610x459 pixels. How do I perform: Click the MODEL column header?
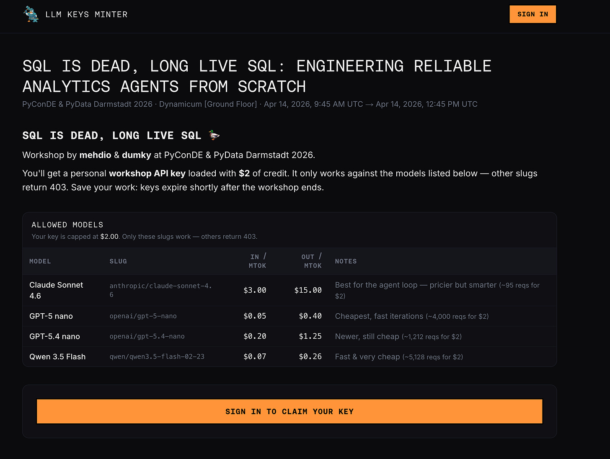click(x=40, y=261)
